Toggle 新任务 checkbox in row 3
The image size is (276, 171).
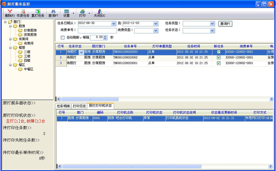coord(218,63)
